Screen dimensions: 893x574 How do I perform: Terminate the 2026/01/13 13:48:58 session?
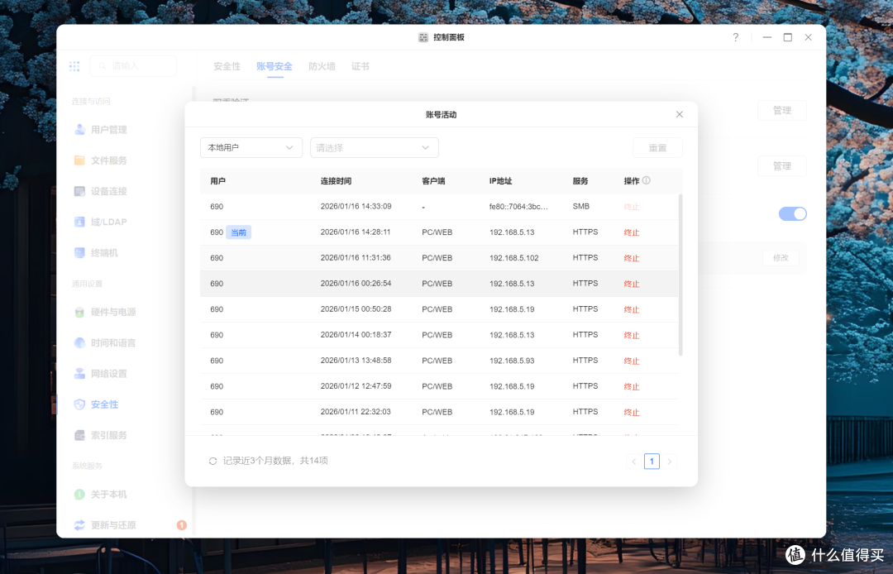click(632, 361)
